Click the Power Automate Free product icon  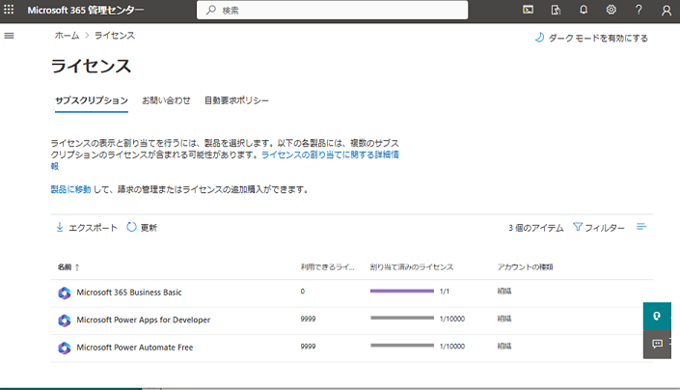coord(65,348)
